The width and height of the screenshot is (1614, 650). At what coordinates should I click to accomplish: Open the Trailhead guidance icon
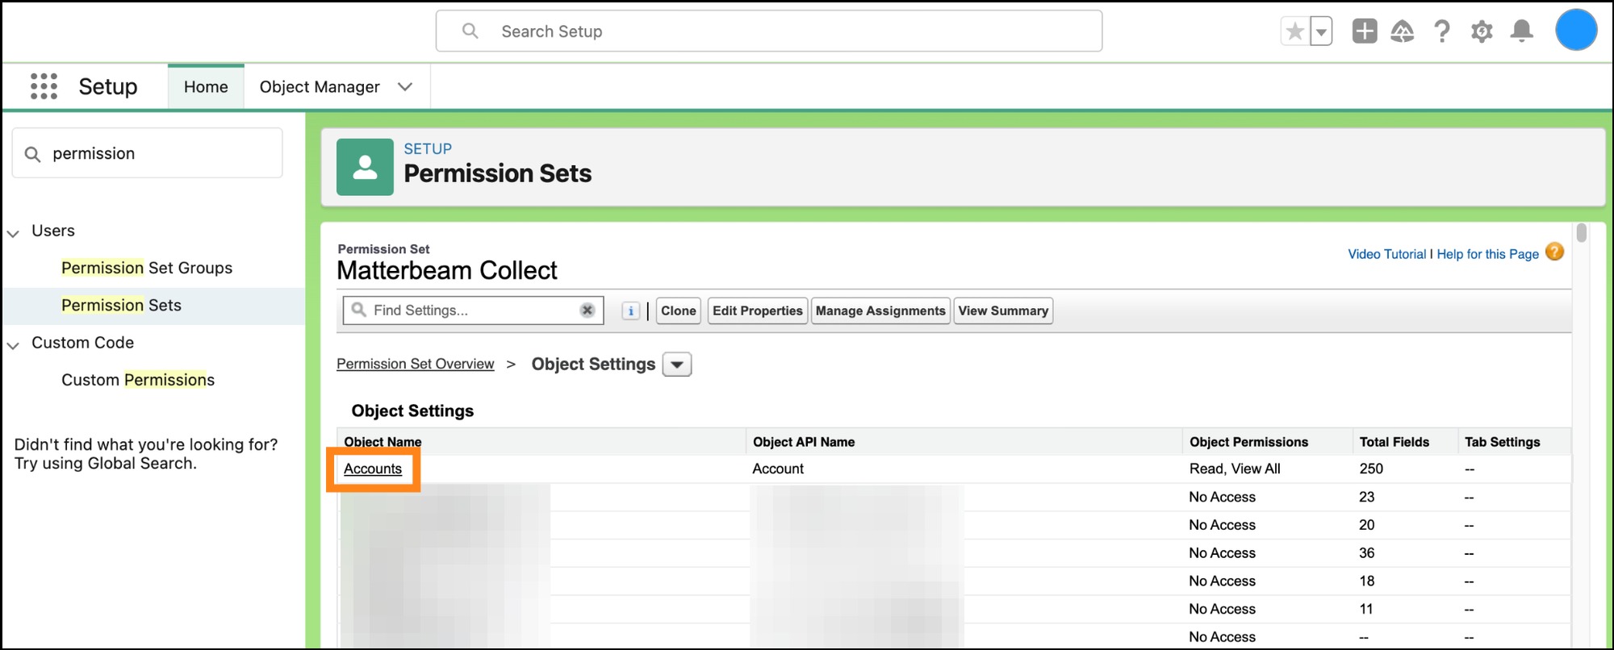point(1403,31)
